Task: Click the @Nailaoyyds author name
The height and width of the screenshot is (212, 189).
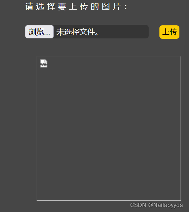Action: click(x=166, y=205)
